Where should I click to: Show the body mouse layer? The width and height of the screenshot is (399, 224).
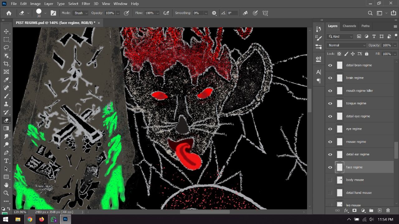coord(330,180)
